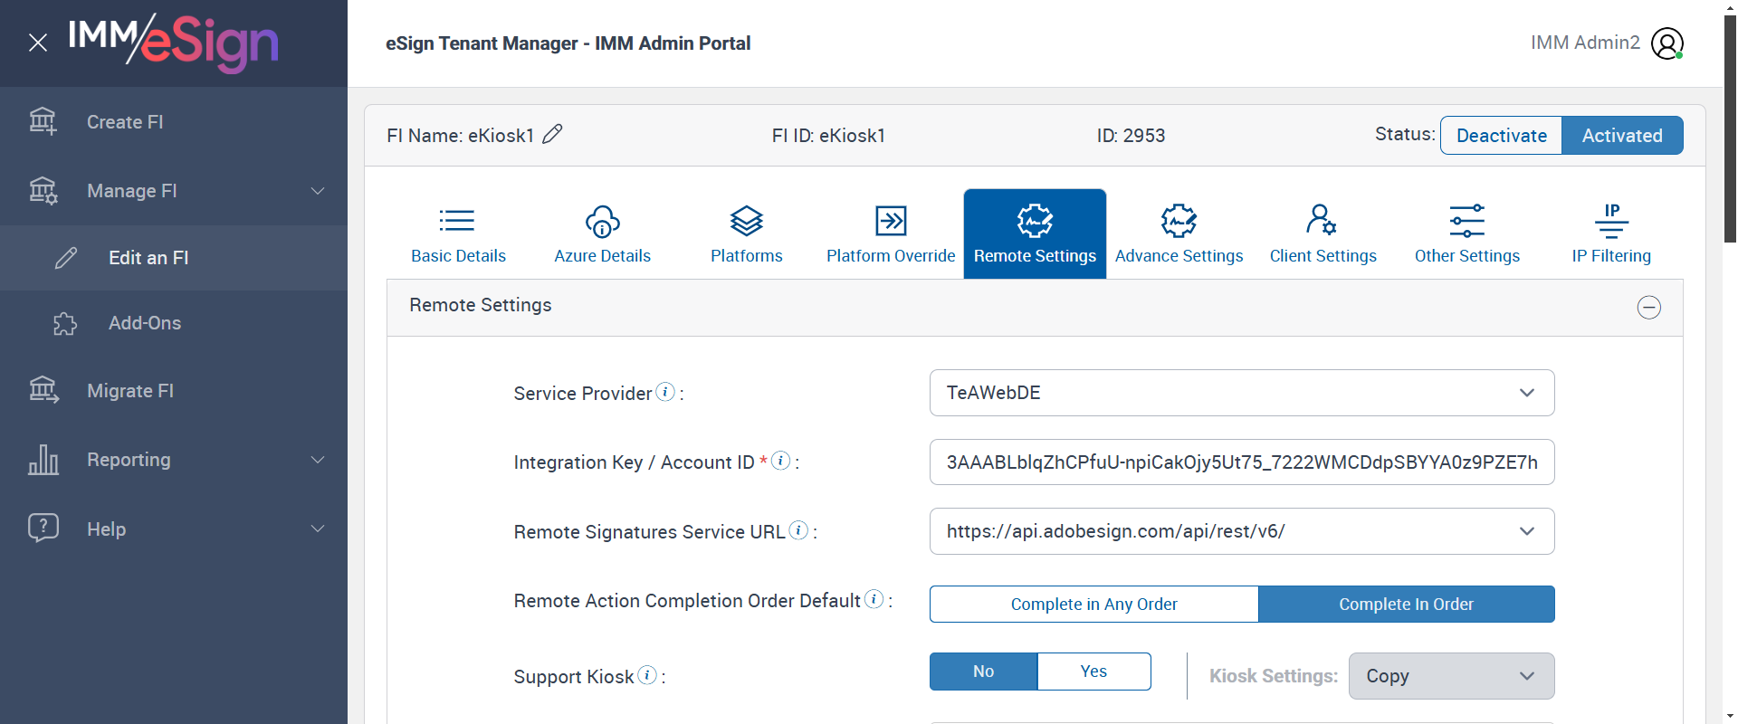Switch to the Azure Details tab

602,233
